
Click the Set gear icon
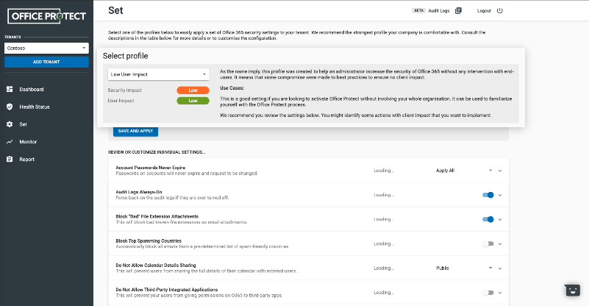point(10,124)
